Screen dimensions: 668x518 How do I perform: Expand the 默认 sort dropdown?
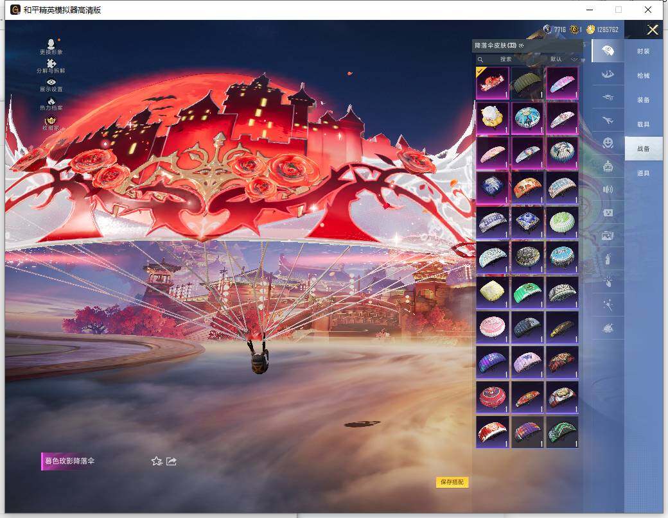563,59
